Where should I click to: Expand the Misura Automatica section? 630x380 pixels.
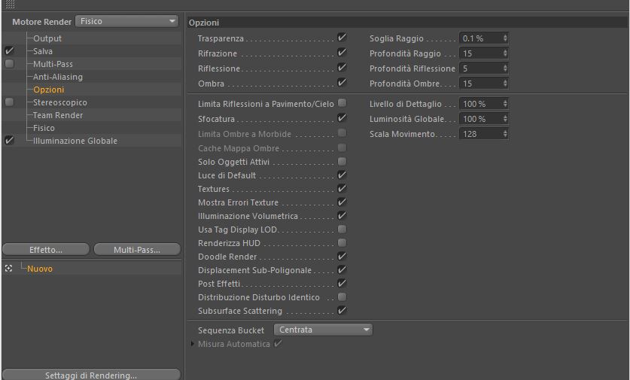(x=193, y=344)
